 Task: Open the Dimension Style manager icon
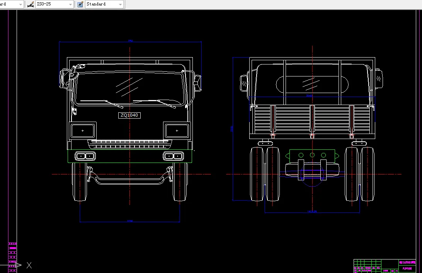31,4
